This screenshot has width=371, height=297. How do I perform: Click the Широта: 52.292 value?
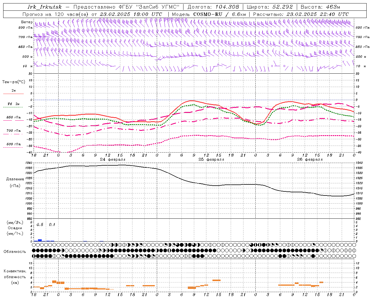[x=270, y=7]
